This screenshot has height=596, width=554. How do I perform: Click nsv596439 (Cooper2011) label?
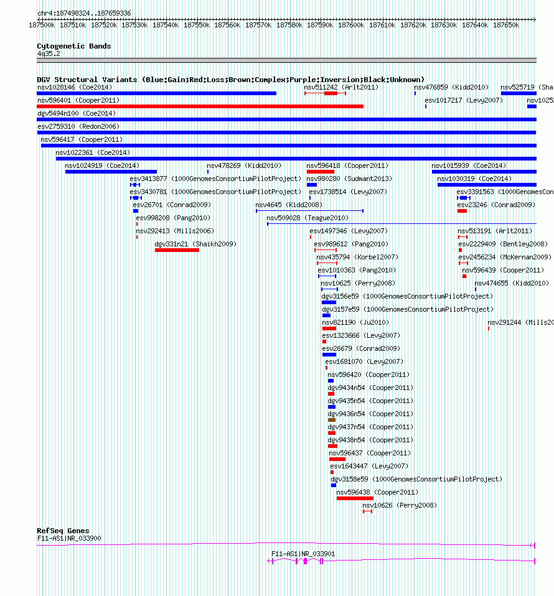(x=503, y=270)
